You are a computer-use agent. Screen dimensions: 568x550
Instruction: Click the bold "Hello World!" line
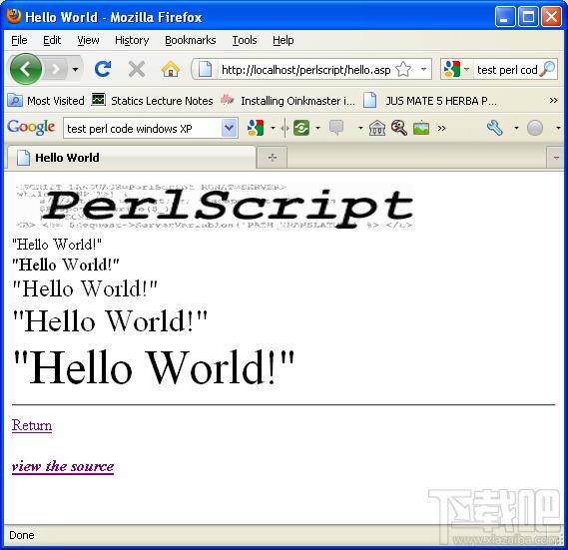65,265
